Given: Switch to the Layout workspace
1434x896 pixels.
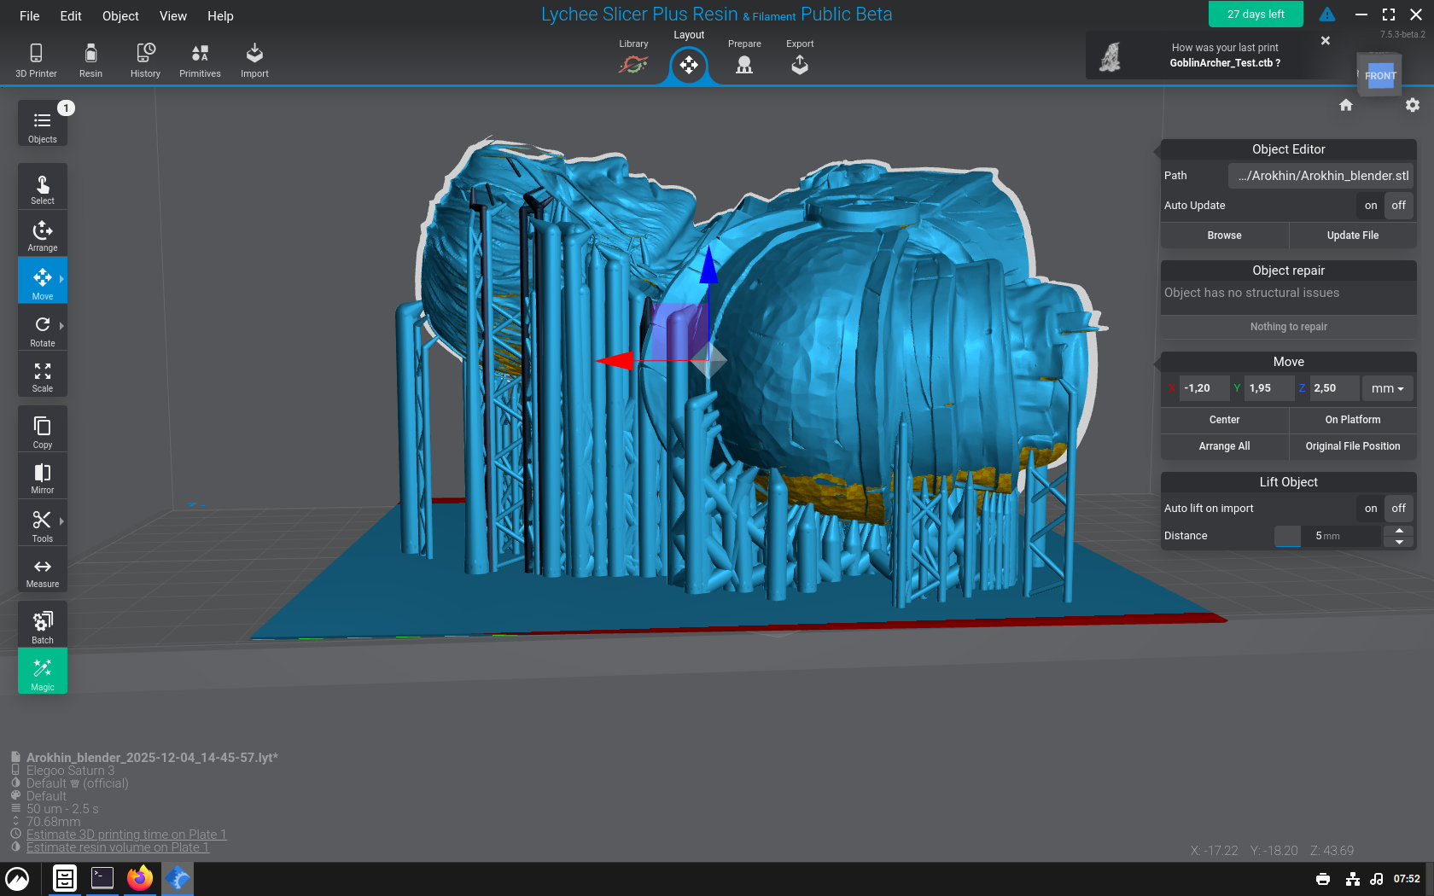Looking at the screenshot, I should point(689,57).
